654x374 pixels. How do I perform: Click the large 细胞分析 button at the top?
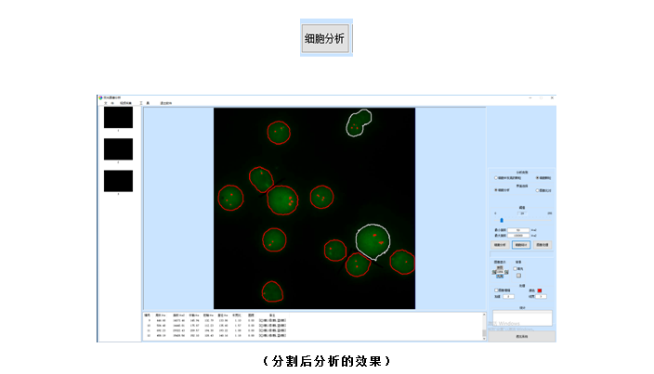point(326,39)
